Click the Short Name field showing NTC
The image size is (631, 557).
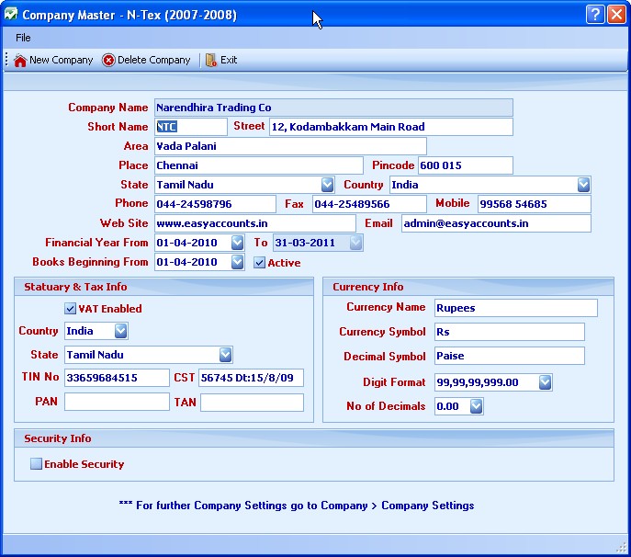(191, 127)
